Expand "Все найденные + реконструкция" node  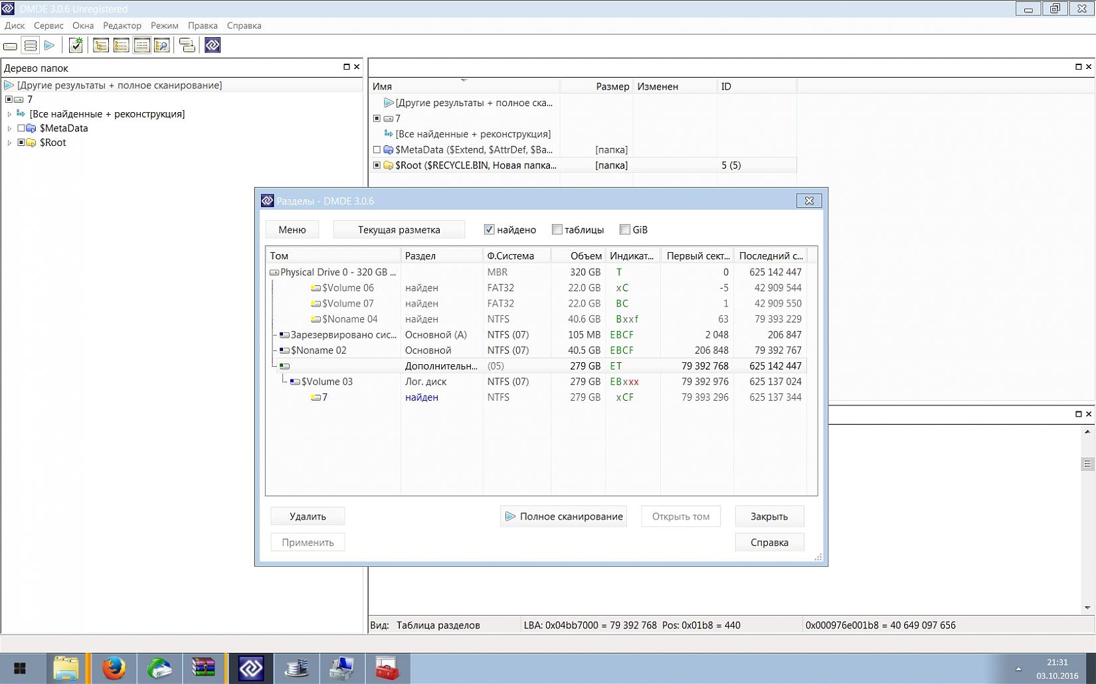click(x=9, y=114)
